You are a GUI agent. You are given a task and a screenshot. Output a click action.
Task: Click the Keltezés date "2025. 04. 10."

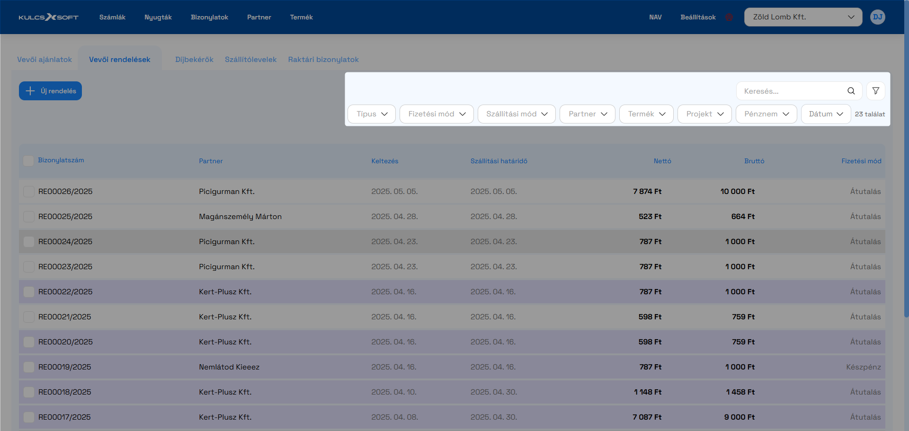(x=394, y=392)
